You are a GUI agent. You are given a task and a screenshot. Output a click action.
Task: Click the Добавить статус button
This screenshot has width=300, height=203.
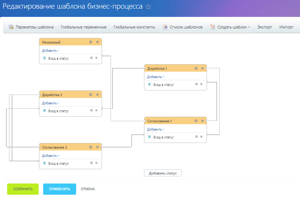163,173
